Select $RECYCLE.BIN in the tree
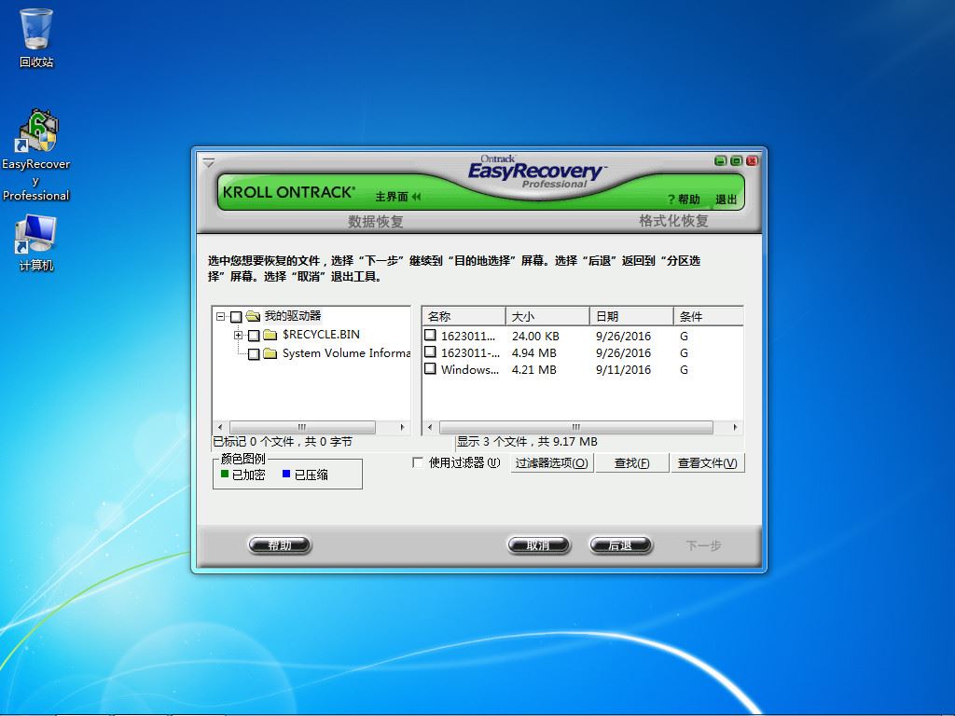The height and width of the screenshot is (716, 955). point(321,335)
